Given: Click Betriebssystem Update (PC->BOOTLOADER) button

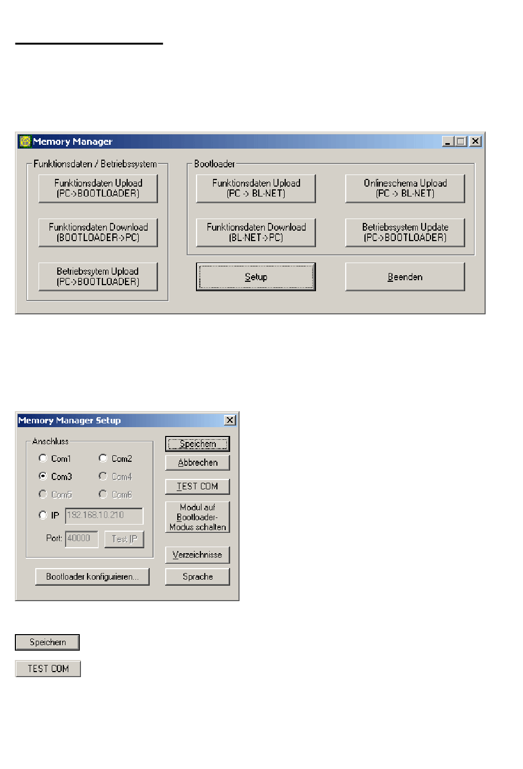Looking at the screenshot, I should [405, 232].
